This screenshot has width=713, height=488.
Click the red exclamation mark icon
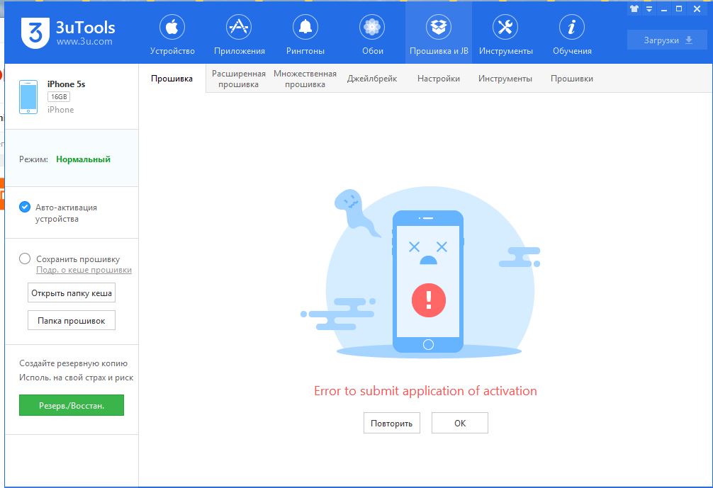point(428,300)
